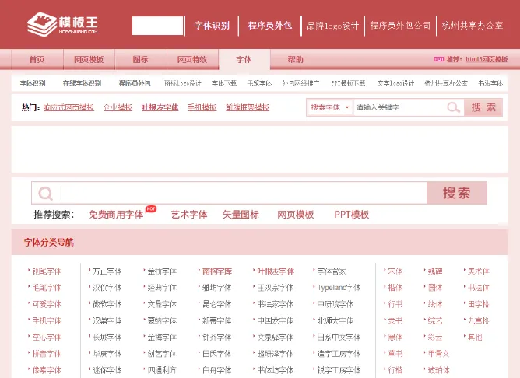Click the white box in header
The height and width of the screenshot is (378, 520).
(x=158, y=26)
